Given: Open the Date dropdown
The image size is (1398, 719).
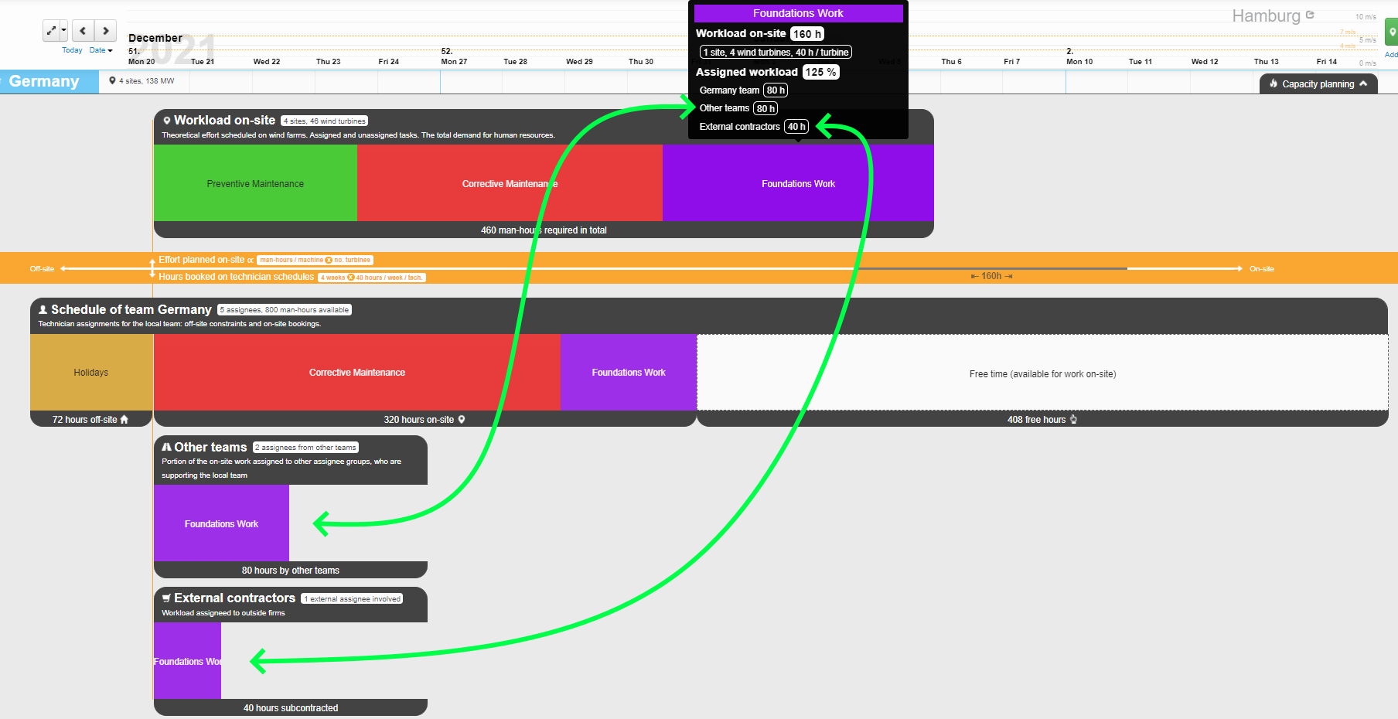Looking at the screenshot, I should 101,49.
